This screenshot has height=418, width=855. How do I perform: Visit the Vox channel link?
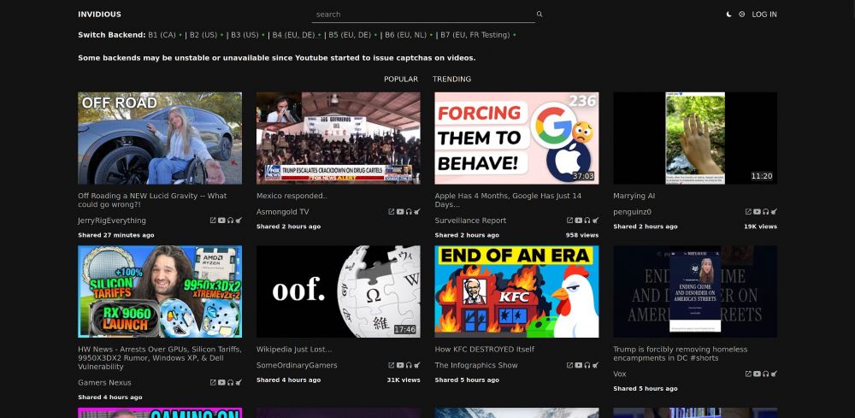click(x=619, y=374)
